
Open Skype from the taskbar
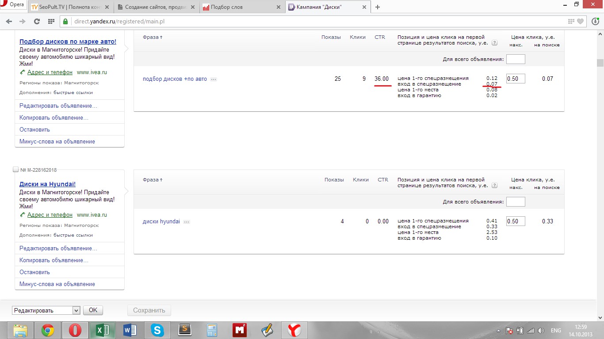pos(157,330)
